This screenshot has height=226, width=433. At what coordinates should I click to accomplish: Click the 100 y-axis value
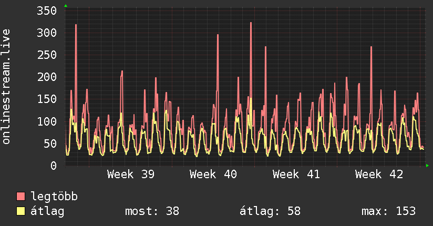coord(47,121)
